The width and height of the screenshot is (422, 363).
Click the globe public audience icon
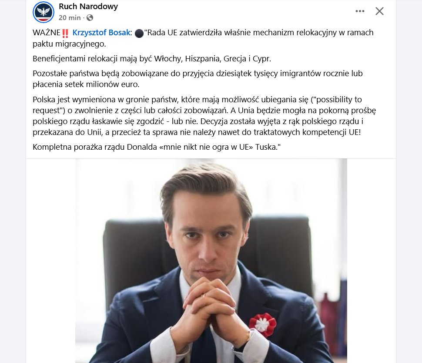(90, 18)
